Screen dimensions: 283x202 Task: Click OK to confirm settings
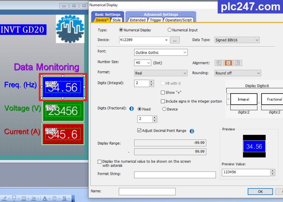260,192
